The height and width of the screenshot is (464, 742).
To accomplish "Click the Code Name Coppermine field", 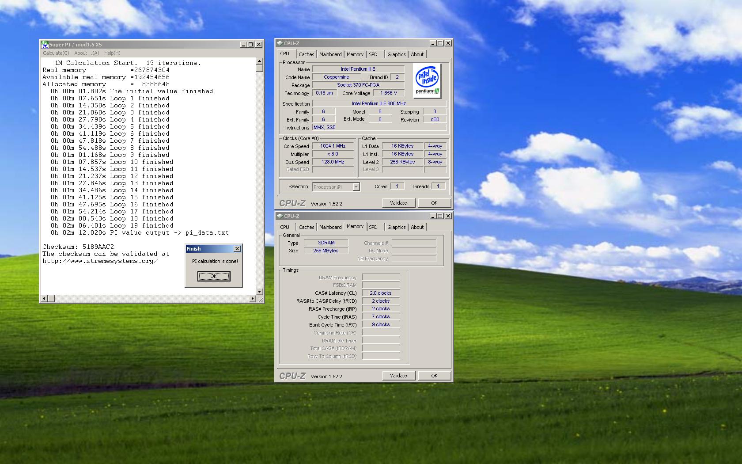I will [x=337, y=77].
